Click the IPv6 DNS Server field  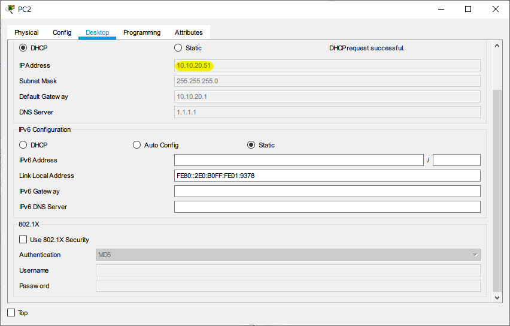click(x=327, y=207)
